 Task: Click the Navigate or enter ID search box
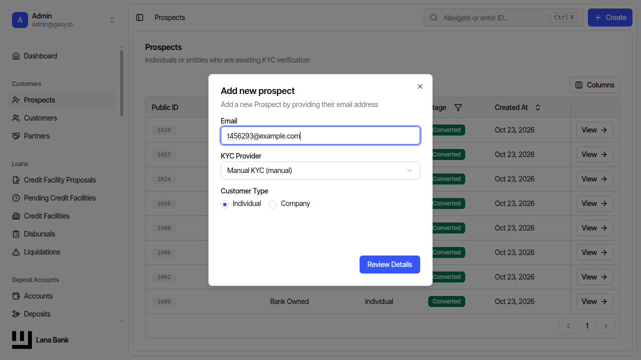504,17
